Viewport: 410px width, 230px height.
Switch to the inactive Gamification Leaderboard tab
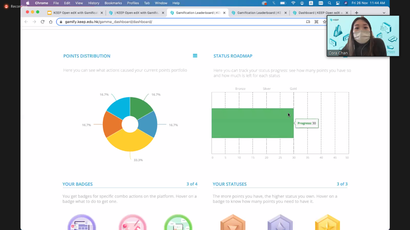click(259, 13)
